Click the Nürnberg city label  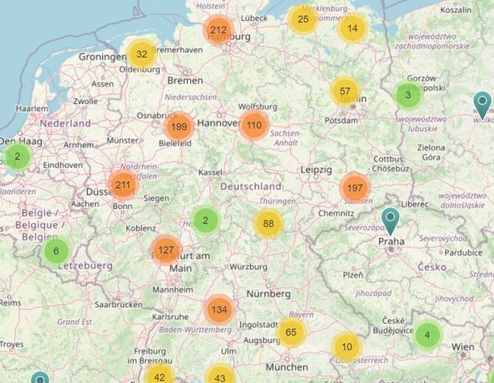pyautogui.click(x=268, y=294)
